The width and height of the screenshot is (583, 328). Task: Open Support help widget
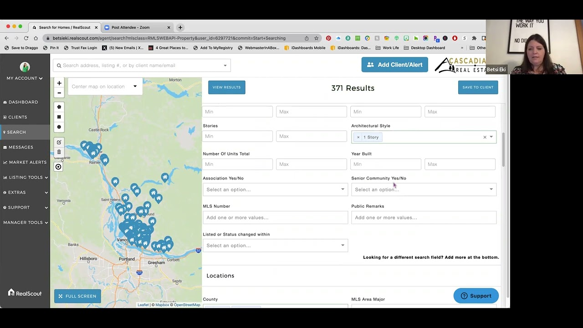point(476,296)
